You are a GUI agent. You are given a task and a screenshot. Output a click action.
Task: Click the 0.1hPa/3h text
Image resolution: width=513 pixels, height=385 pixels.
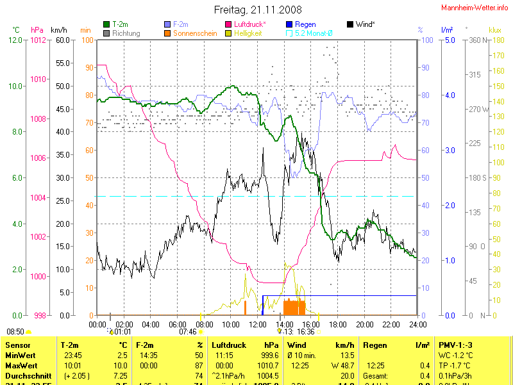455,376
